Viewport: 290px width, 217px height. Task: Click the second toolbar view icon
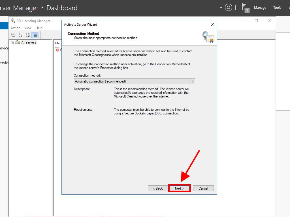click(20, 35)
